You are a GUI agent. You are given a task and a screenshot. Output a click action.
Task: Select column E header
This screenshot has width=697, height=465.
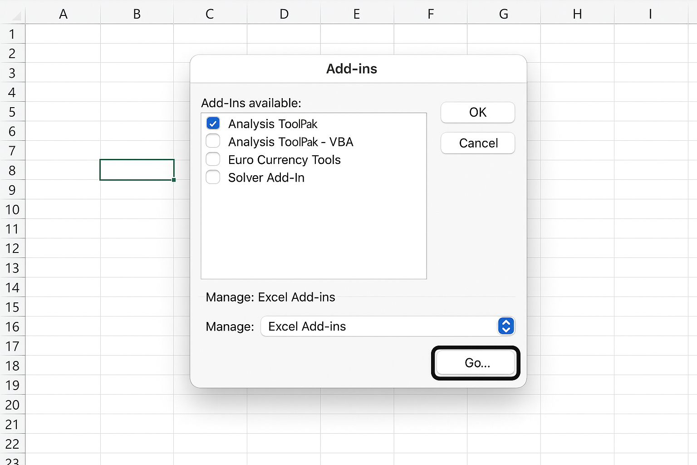click(357, 14)
